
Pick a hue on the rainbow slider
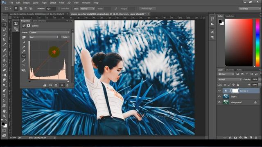[258, 42]
